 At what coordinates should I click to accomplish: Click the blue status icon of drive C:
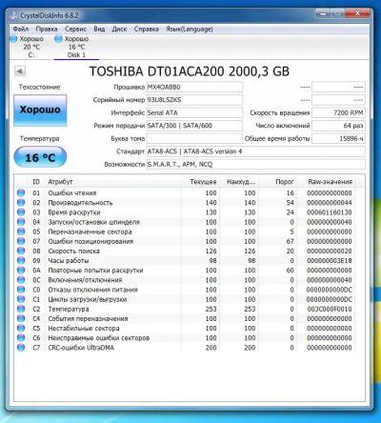click(x=14, y=39)
